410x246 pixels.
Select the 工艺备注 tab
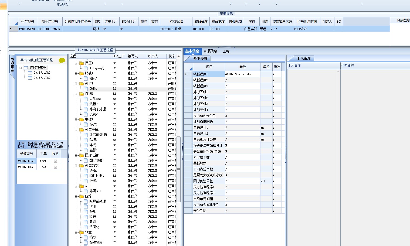point(304,58)
